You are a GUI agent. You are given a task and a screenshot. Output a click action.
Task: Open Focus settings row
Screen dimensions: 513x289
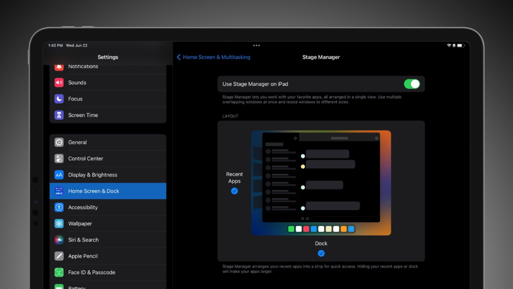(x=108, y=99)
